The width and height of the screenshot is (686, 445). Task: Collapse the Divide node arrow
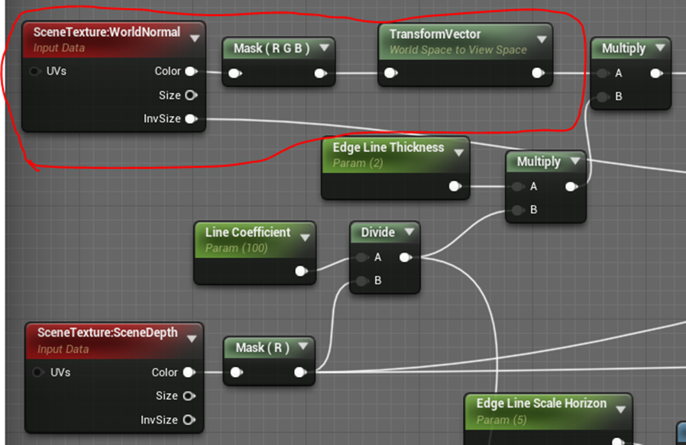[x=409, y=231]
